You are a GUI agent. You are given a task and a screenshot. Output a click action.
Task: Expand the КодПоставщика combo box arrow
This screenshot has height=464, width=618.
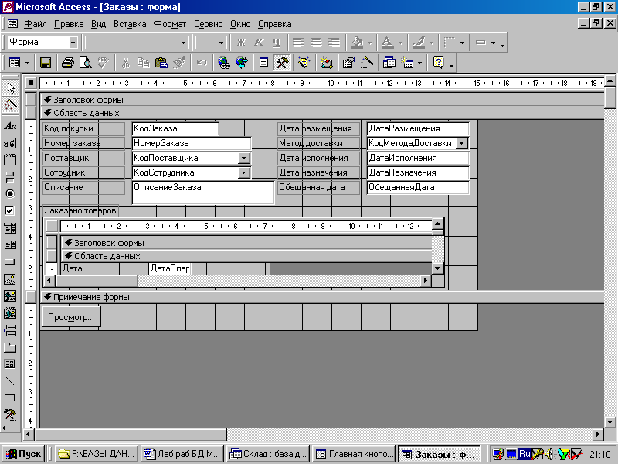tap(243, 158)
